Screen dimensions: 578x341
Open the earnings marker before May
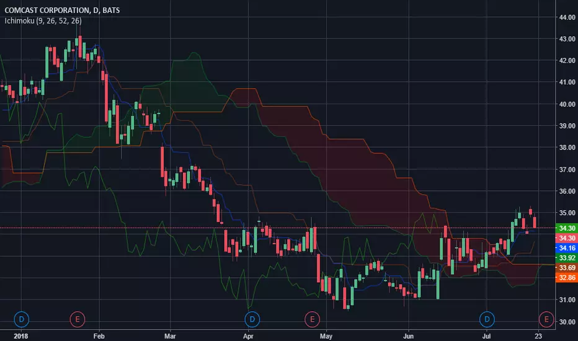point(312,319)
